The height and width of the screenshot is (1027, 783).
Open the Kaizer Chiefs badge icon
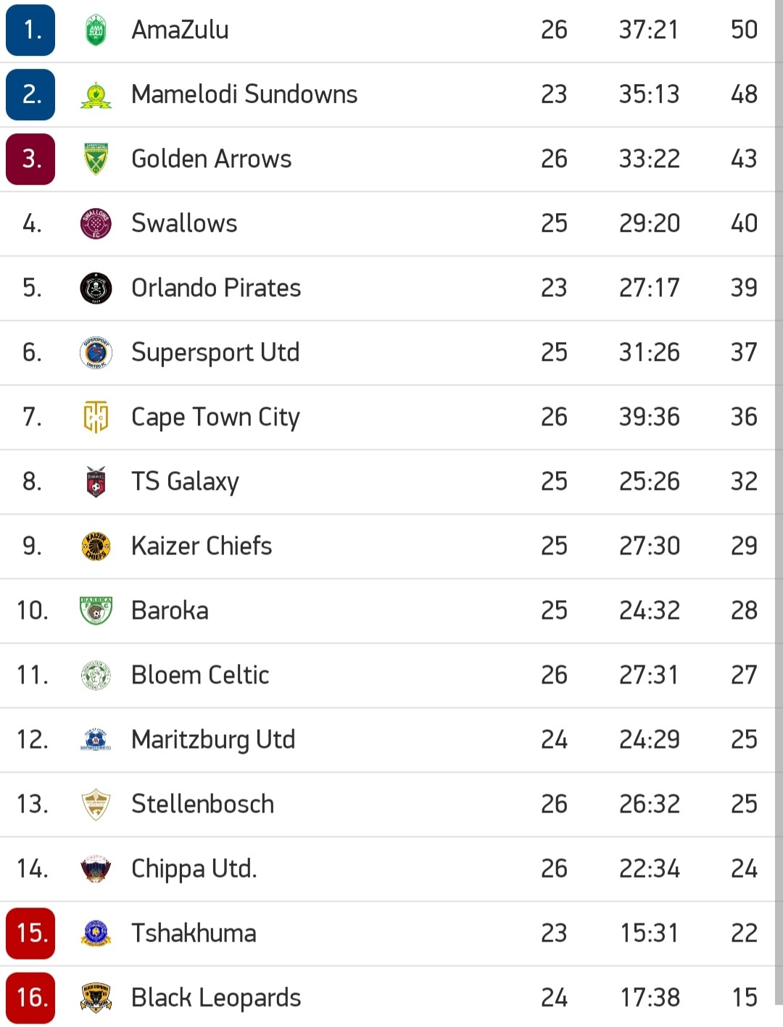tap(96, 546)
